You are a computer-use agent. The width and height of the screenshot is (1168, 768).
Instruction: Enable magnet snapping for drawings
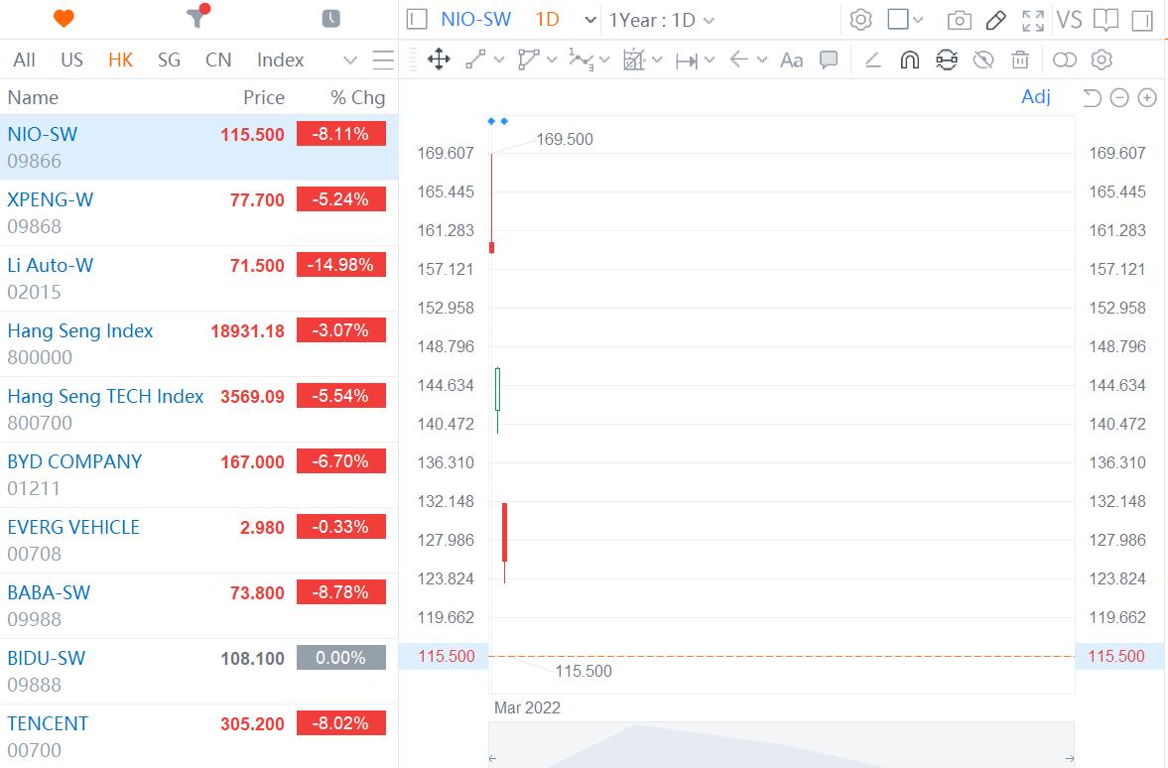coord(909,60)
